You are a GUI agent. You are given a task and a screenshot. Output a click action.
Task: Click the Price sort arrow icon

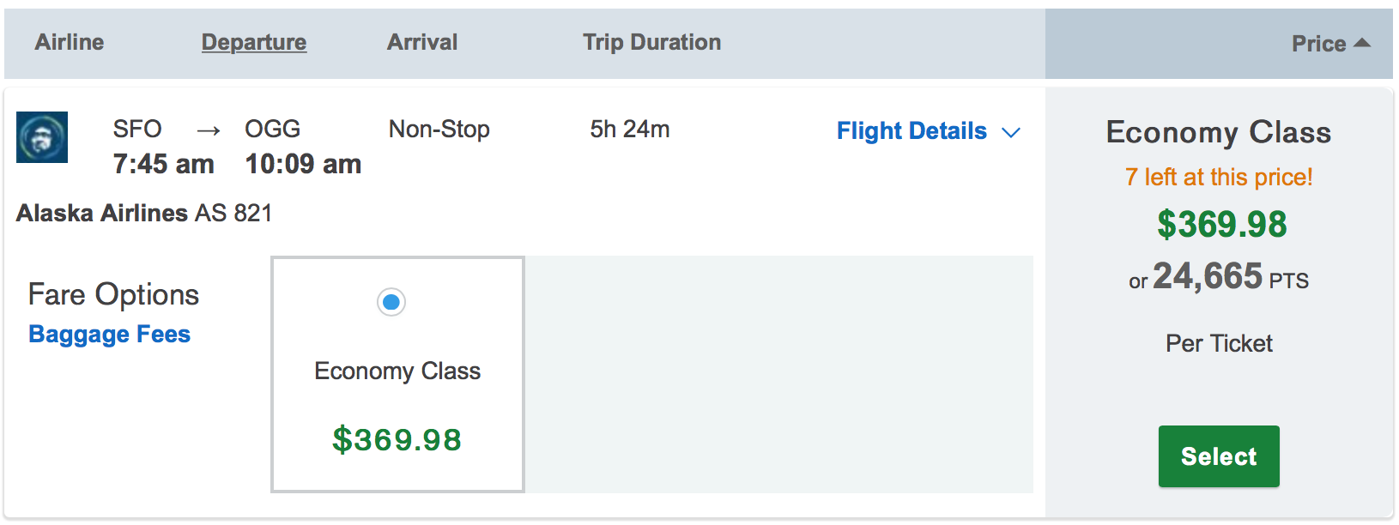click(1361, 43)
